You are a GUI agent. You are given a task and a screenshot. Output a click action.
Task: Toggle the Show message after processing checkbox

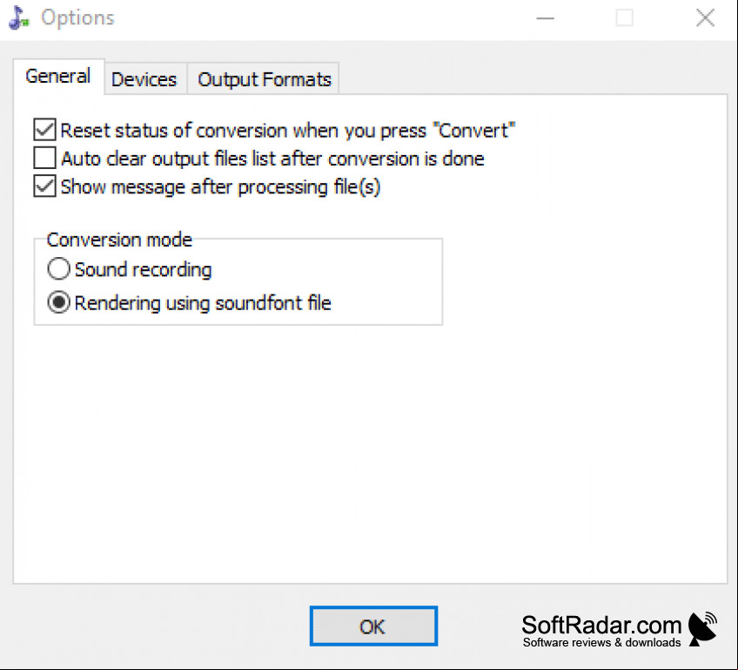tap(44, 186)
